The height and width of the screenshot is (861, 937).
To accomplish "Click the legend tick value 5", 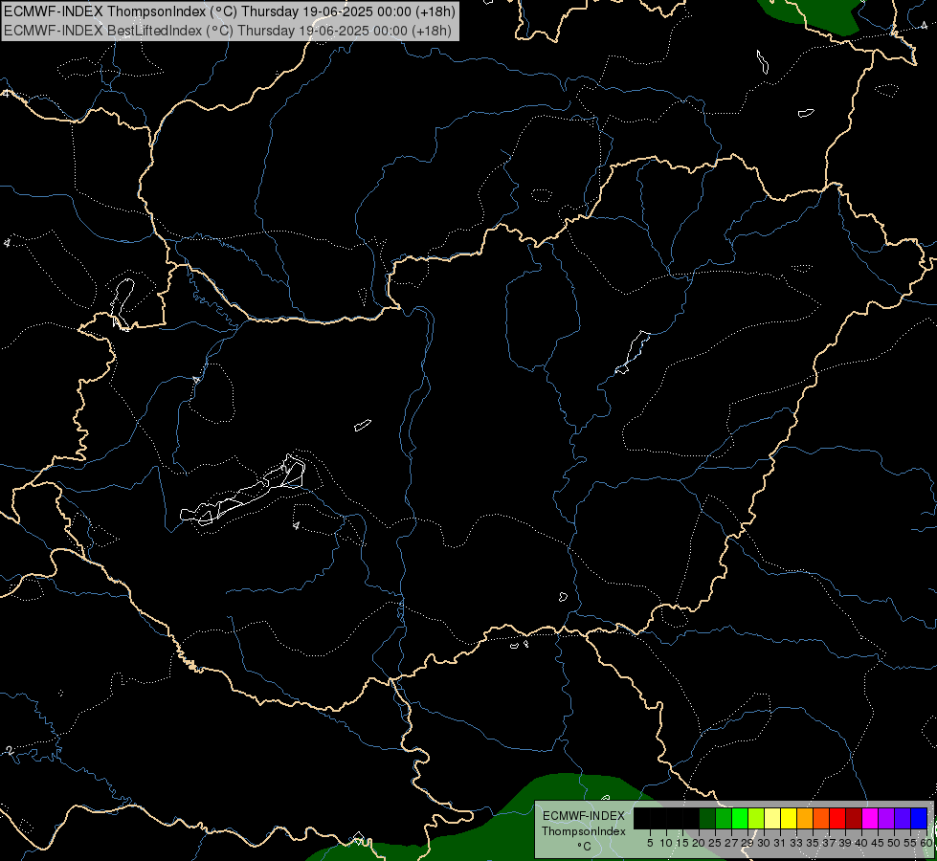I will (x=650, y=843).
